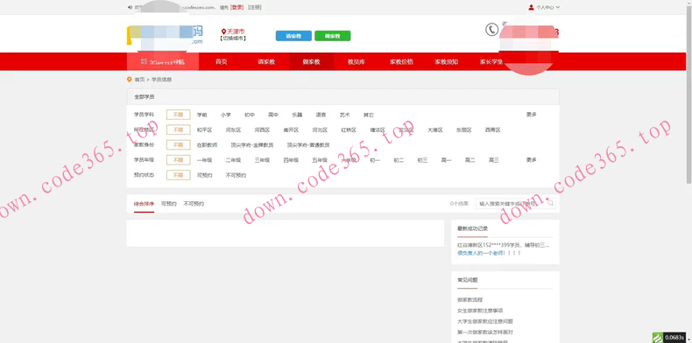Screen dimensions: 692x343
Task: Click the keyword search input field
Action: coord(515,204)
